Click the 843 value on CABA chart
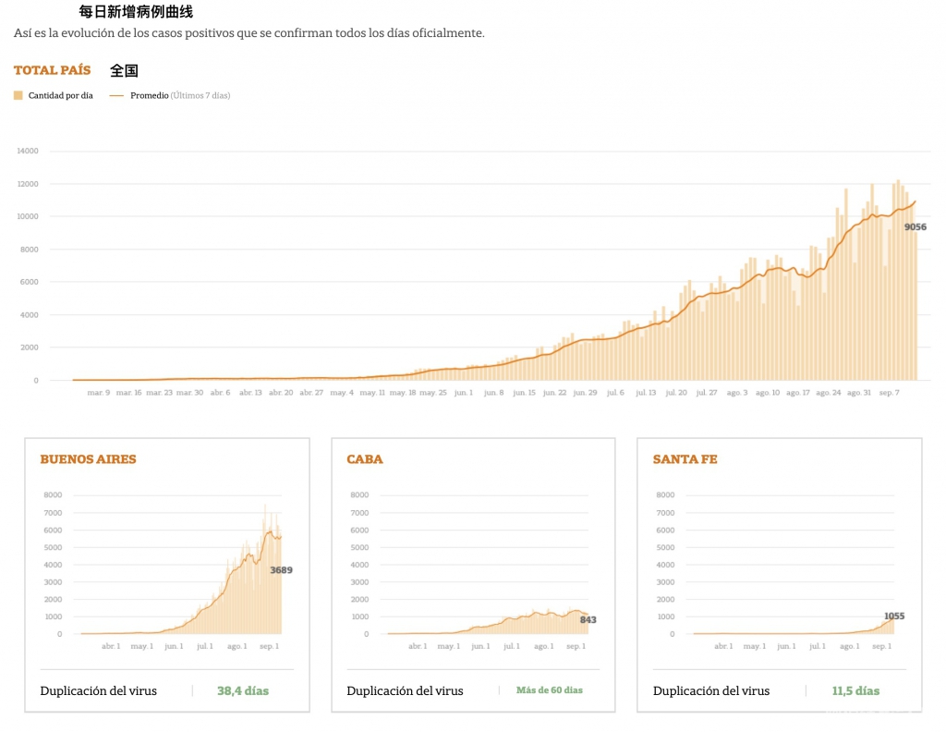The height and width of the screenshot is (732, 946). click(x=588, y=620)
